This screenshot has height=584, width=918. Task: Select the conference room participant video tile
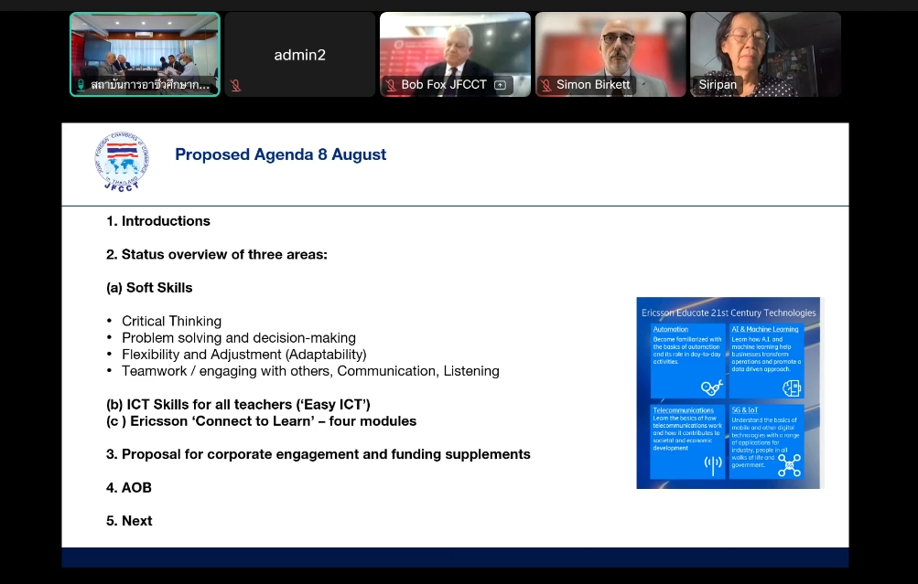[x=146, y=54]
